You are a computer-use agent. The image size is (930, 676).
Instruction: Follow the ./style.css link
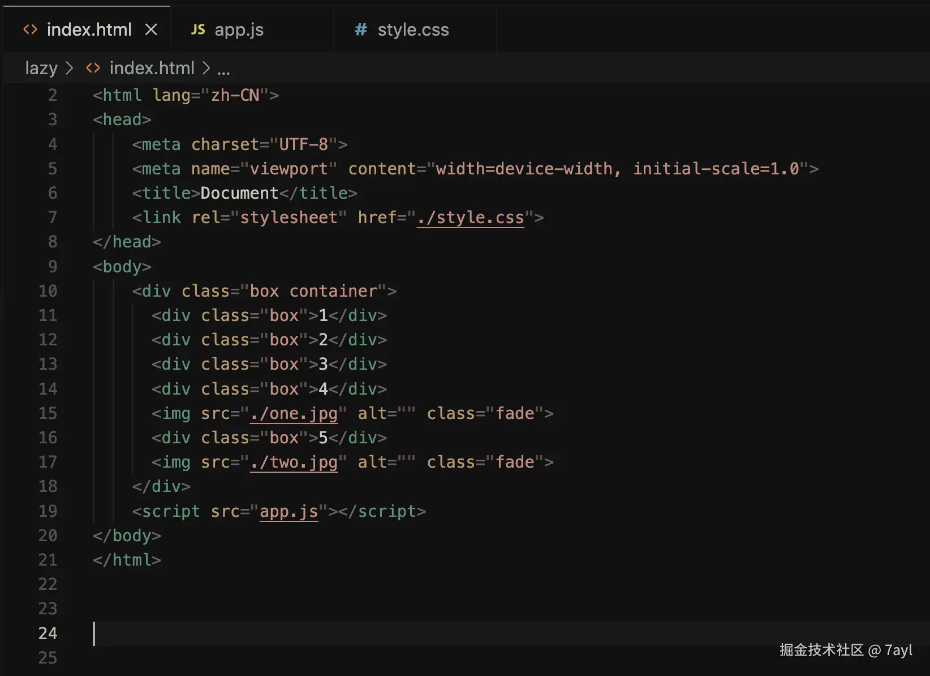(x=471, y=217)
